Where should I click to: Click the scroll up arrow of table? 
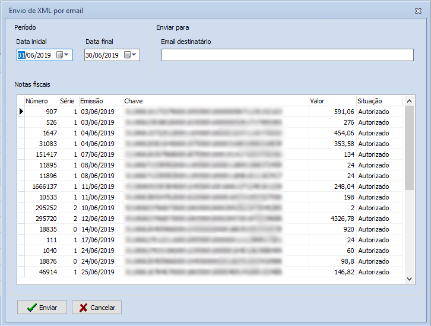pyautogui.click(x=409, y=102)
